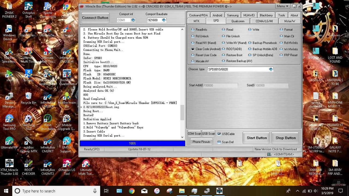
Task: Select the ReadInfo radio option
Action: [199, 30]
